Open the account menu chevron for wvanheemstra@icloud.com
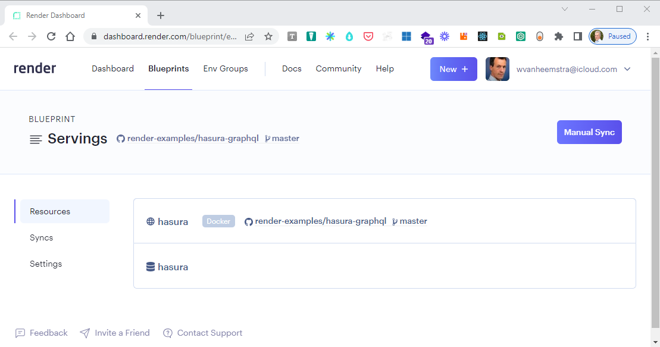This screenshot has width=660, height=347. [628, 68]
